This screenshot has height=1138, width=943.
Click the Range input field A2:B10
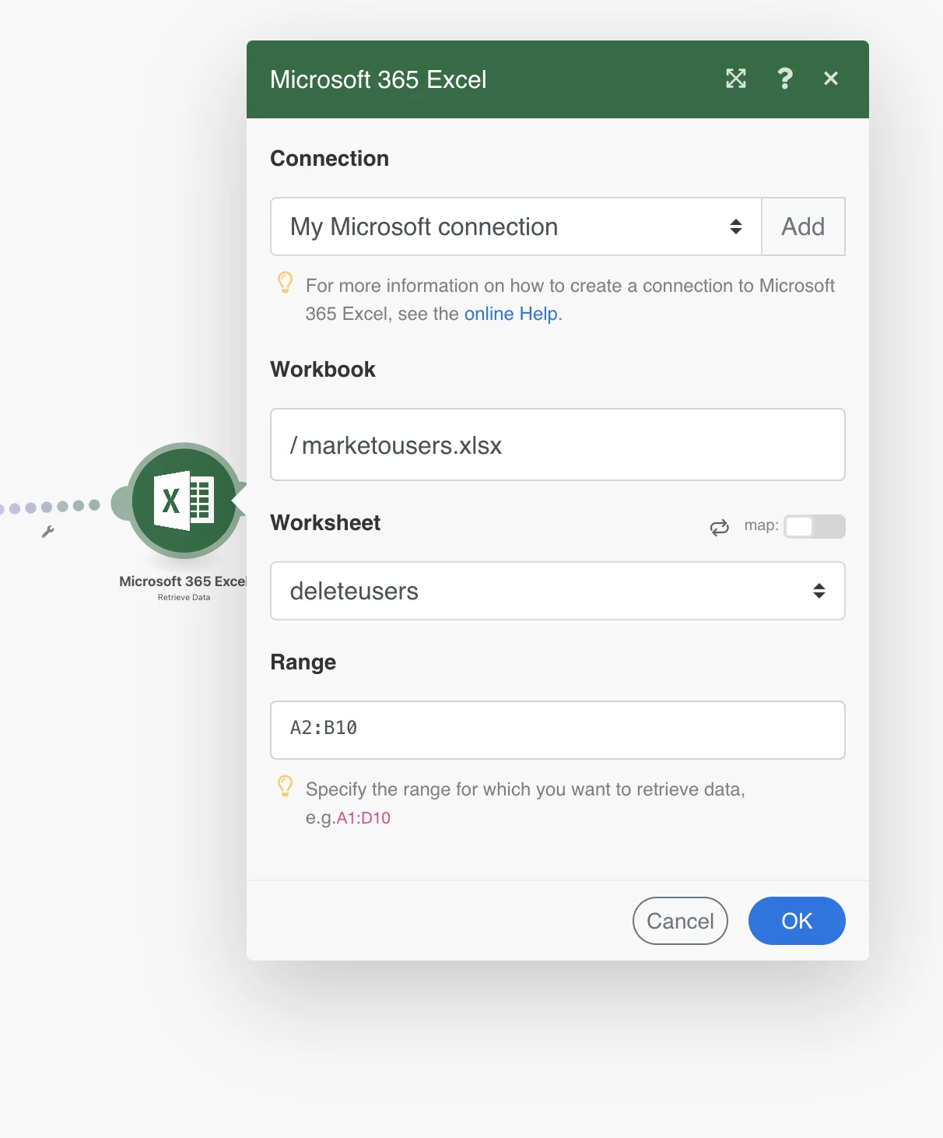click(x=558, y=730)
